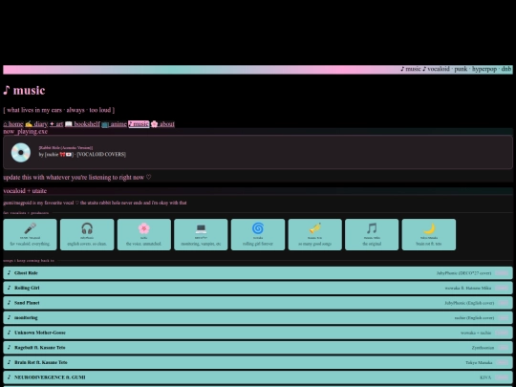Image resolution: width=516 pixels, height=387 pixels.
Task: Click the note icon beside Ghost Rule
Action: [x=9, y=272]
